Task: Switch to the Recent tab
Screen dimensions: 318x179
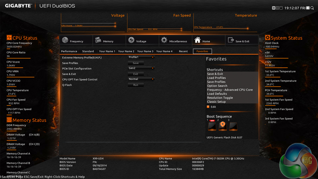Action: point(183,51)
